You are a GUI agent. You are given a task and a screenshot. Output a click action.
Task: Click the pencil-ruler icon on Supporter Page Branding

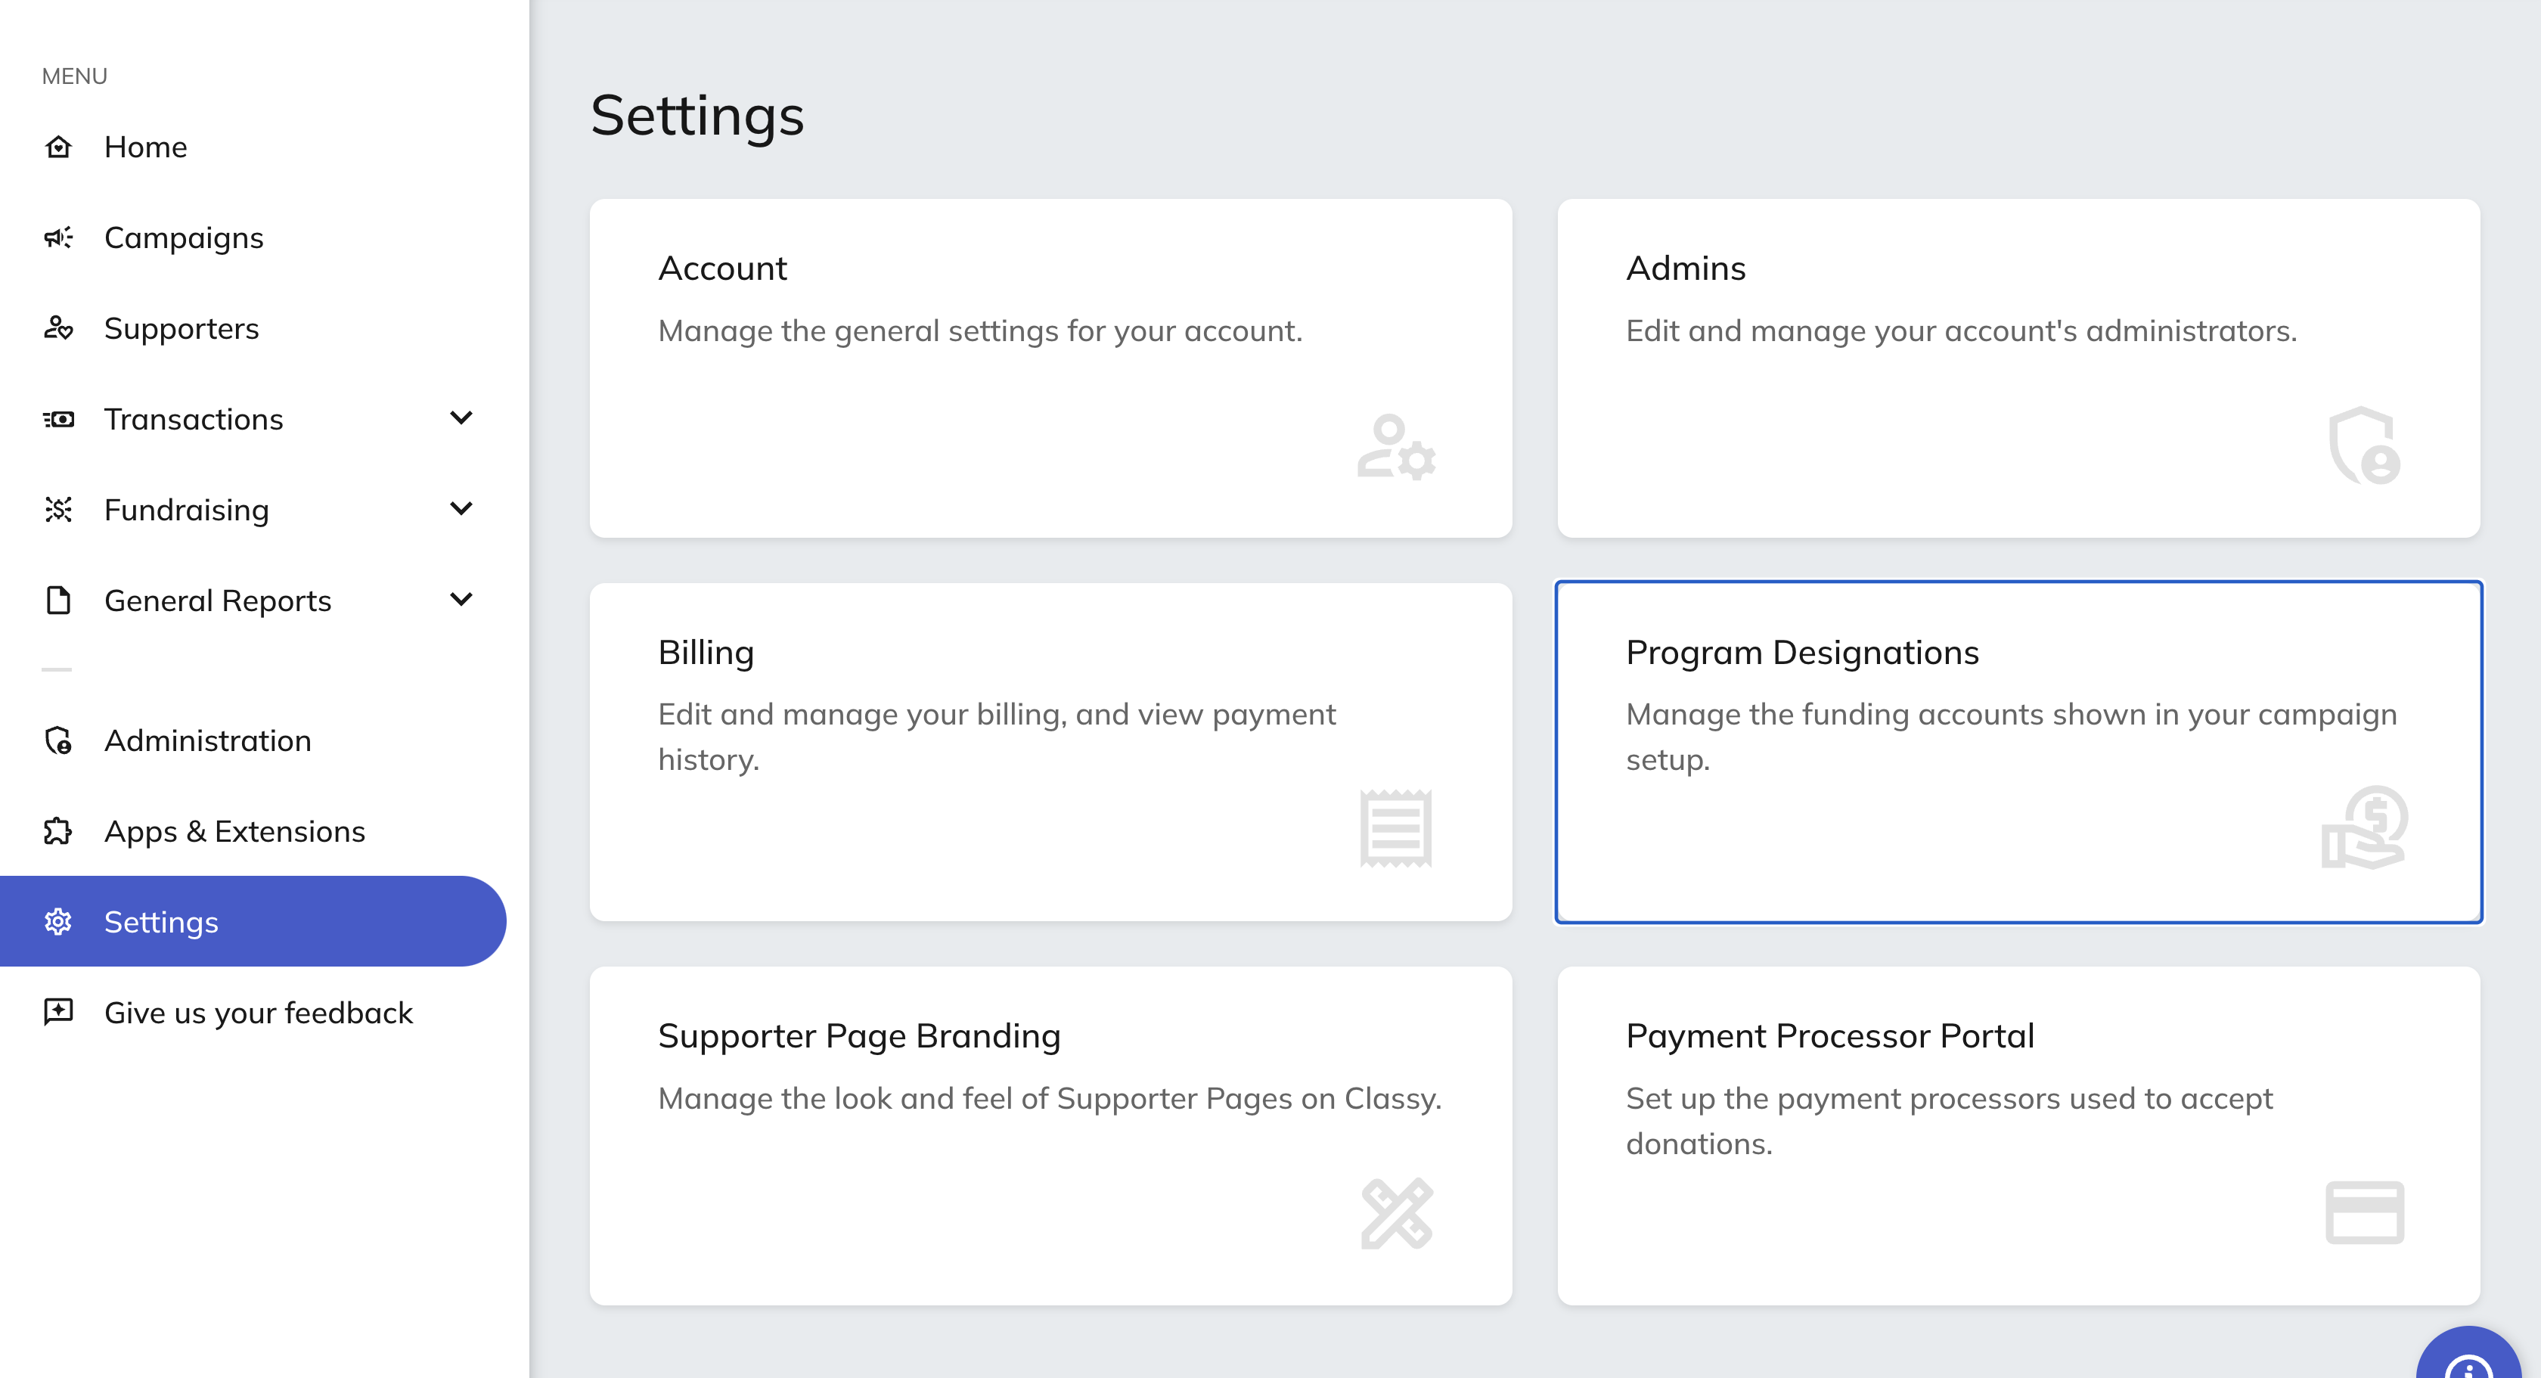1397,1213
